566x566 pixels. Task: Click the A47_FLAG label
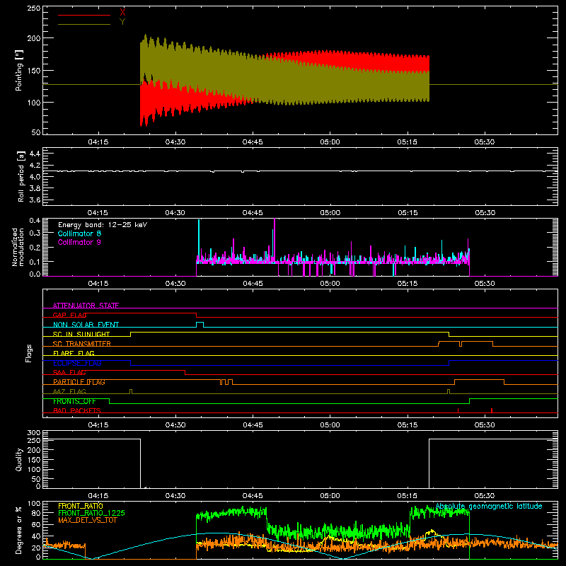[69, 391]
